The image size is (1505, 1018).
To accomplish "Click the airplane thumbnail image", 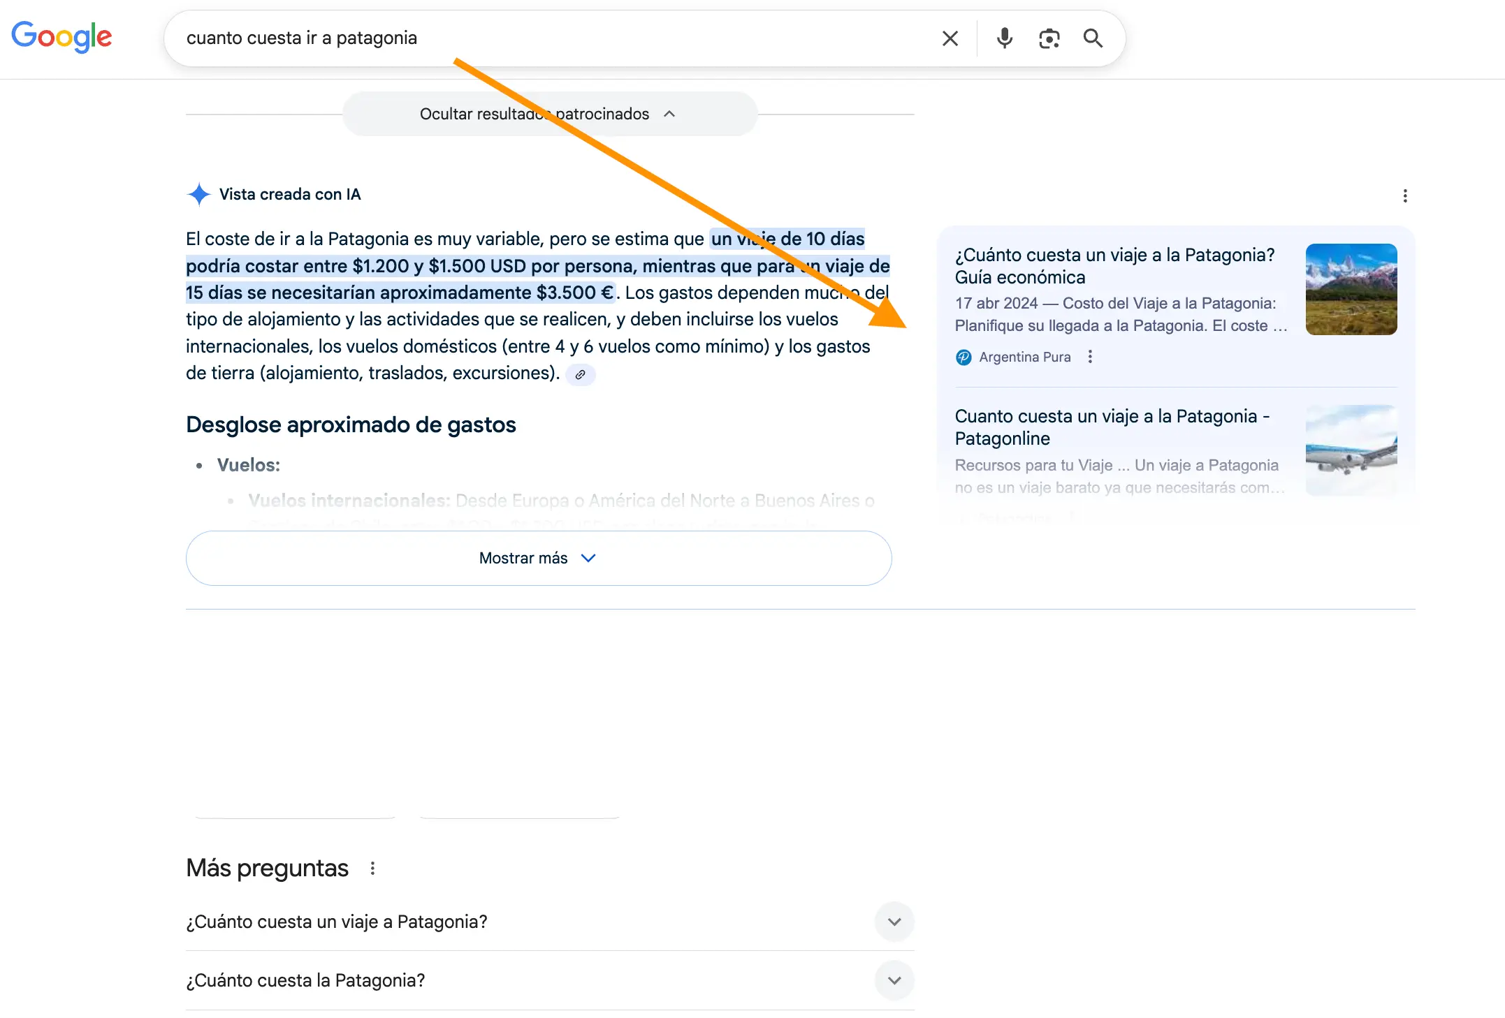I will [x=1351, y=450].
